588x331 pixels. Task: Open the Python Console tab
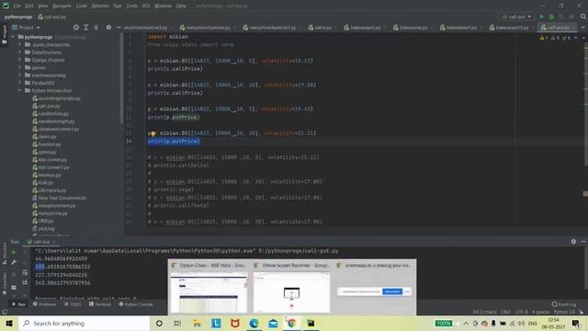136,304
